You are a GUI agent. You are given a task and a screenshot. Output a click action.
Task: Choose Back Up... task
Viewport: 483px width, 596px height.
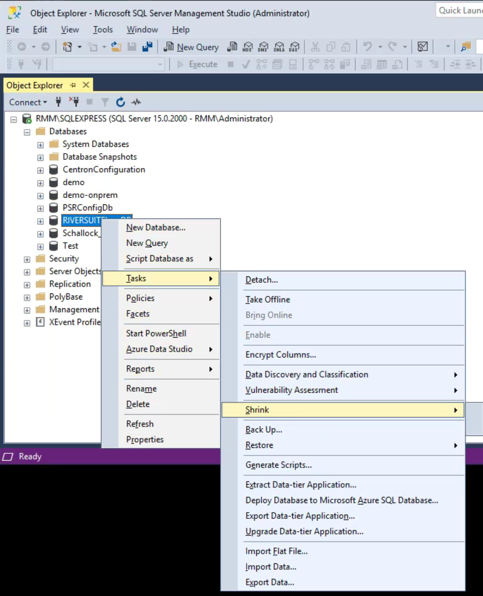tap(343, 430)
